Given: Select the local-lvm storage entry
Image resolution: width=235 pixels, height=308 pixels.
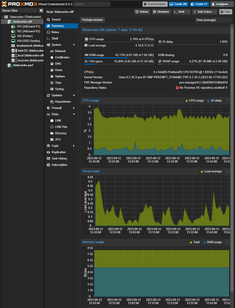Looking at the screenshot, I should [x=27, y=60].
